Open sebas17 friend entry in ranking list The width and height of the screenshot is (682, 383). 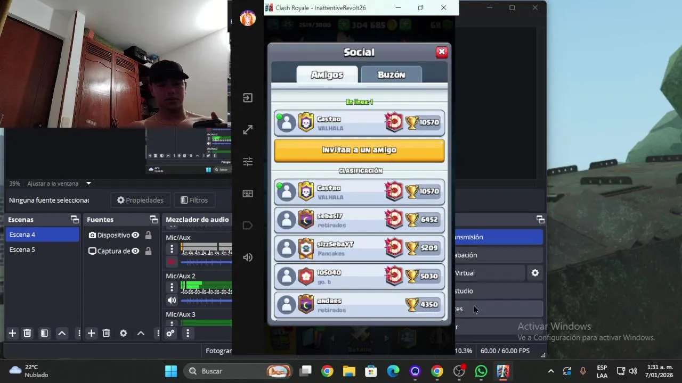tap(359, 219)
